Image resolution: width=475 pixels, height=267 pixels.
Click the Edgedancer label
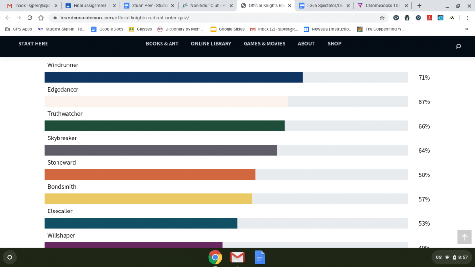[63, 90]
